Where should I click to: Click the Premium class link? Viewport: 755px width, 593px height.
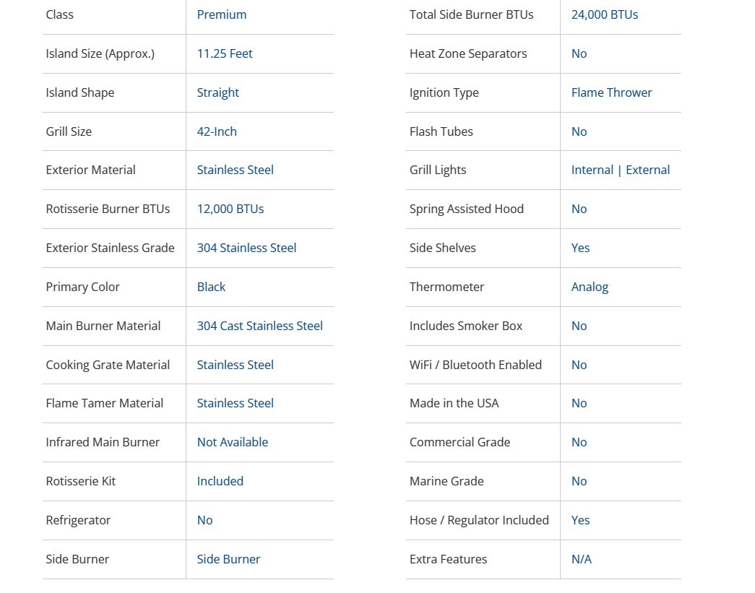pos(221,14)
